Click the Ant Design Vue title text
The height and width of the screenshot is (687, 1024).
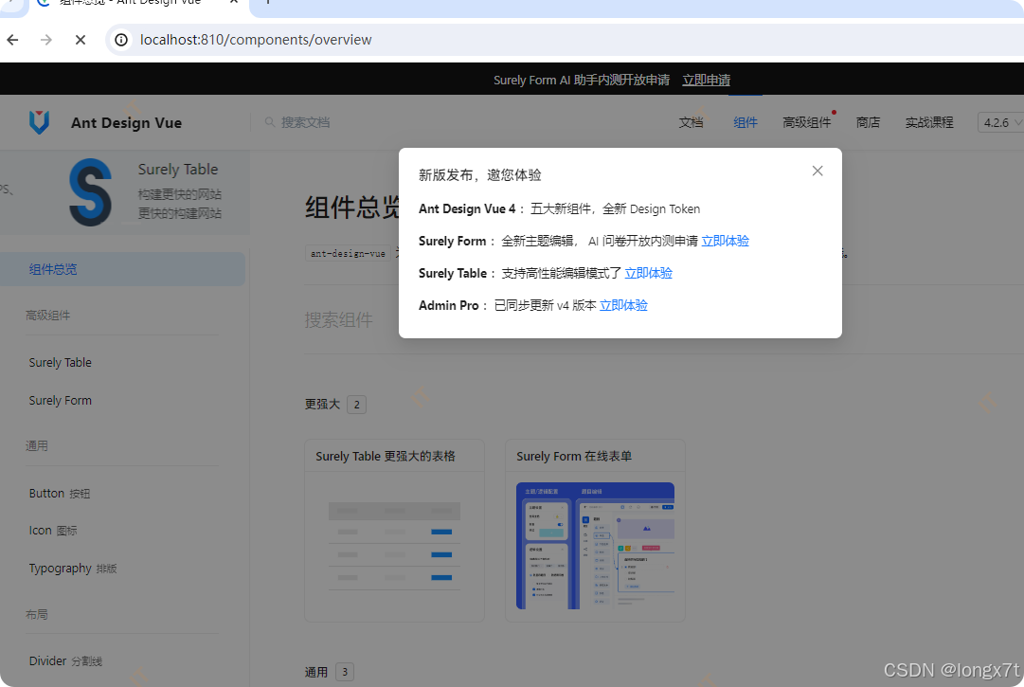point(127,123)
